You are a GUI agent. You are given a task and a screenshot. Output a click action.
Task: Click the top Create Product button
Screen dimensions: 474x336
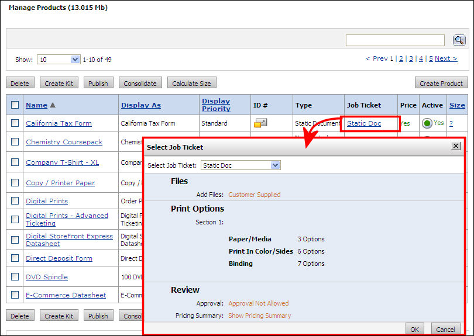tap(441, 83)
